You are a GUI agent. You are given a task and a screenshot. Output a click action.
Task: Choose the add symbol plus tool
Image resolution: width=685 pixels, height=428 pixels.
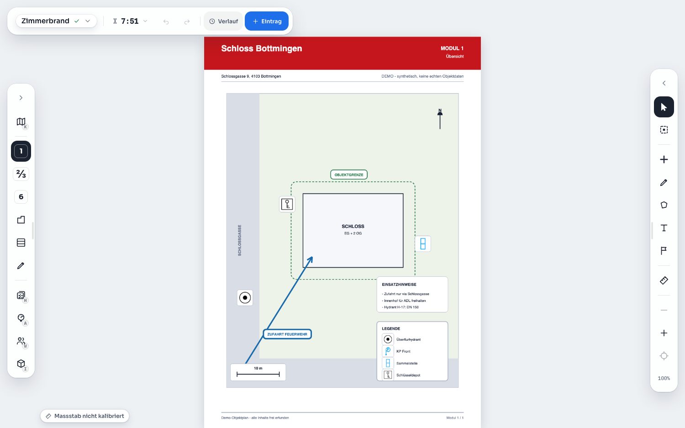(x=664, y=159)
